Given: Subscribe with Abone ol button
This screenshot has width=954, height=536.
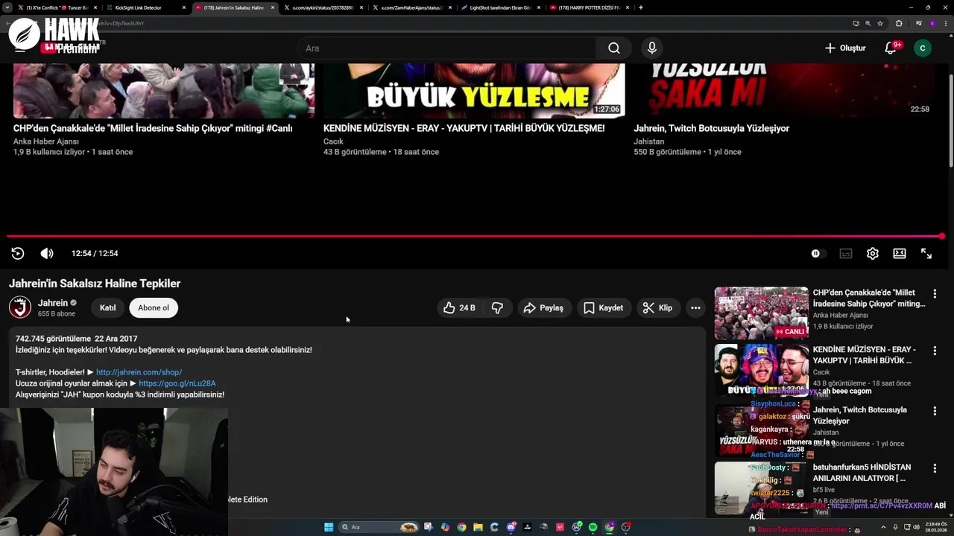Looking at the screenshot, I should pos(154,307).
